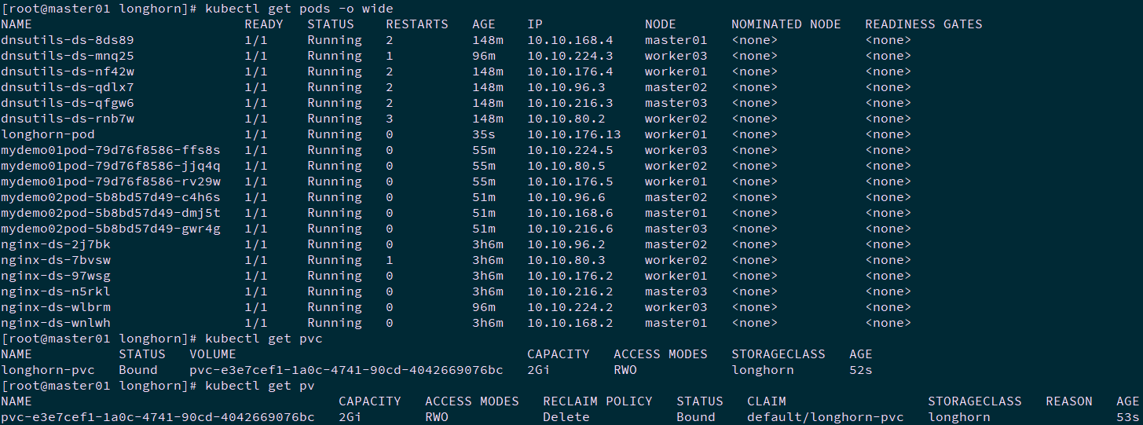
Task: Click 3h6m age of nginx-ds-2j7bk
Action: (488, 244)
